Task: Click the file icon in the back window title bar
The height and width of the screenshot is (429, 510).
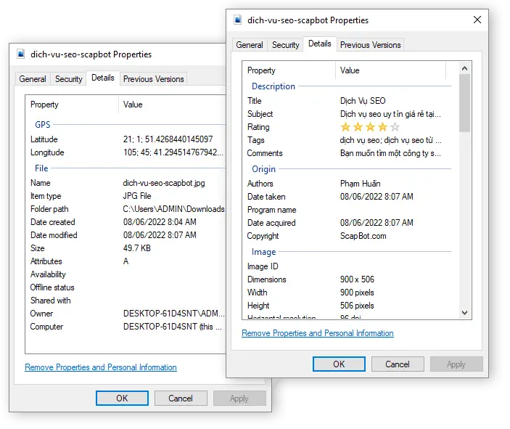Action: coord(21,54)
